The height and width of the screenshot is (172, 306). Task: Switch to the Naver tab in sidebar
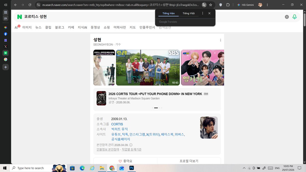pyautogui.click(x=5, y=53)
